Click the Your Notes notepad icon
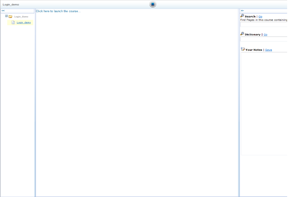The height and width of the screenshot is (197, 288). (x=243, y=49)
